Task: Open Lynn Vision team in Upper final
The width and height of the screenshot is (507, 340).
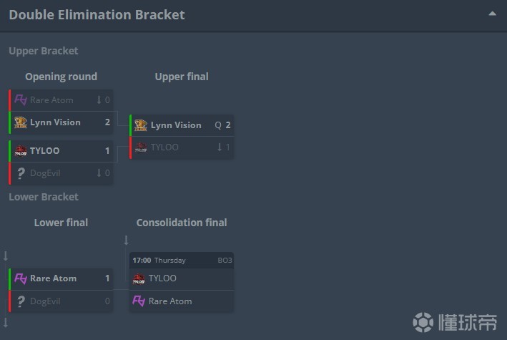Action: pyautogui.click(x=175, y=125)
